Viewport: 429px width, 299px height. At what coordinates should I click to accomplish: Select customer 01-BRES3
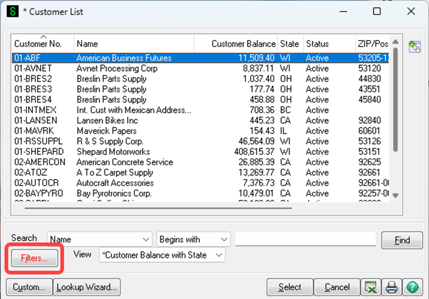(200, 89)
